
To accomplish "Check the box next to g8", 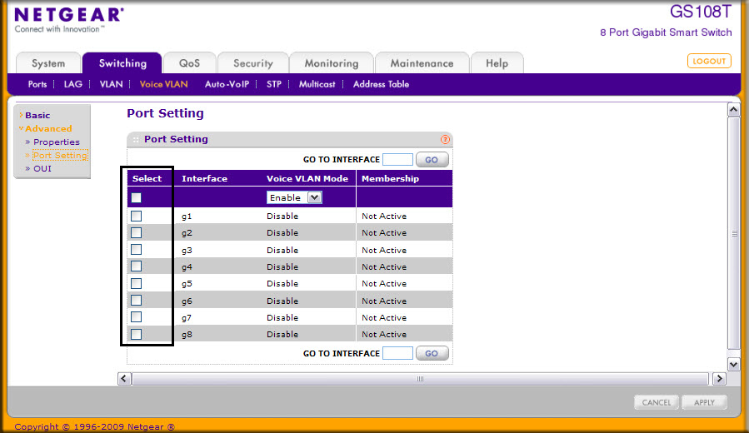I will point(137,334).
